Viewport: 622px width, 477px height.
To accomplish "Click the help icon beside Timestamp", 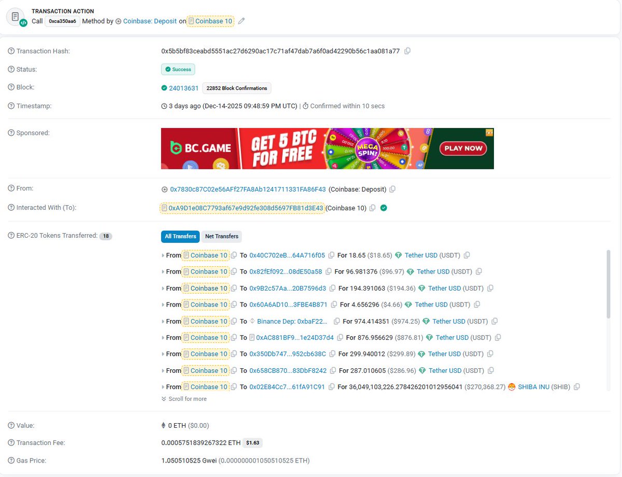I will coord(11,106).
